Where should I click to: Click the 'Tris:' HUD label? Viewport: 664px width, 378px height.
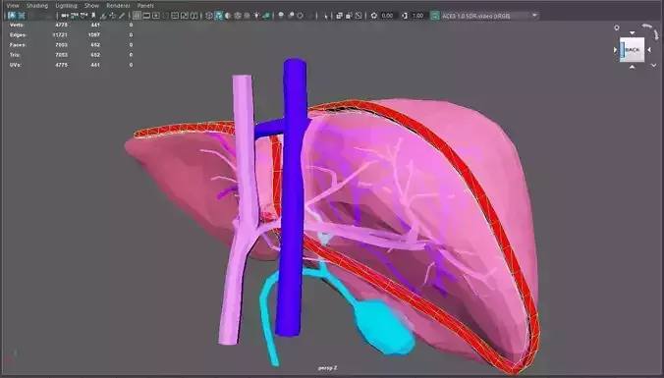pos(15,55)
